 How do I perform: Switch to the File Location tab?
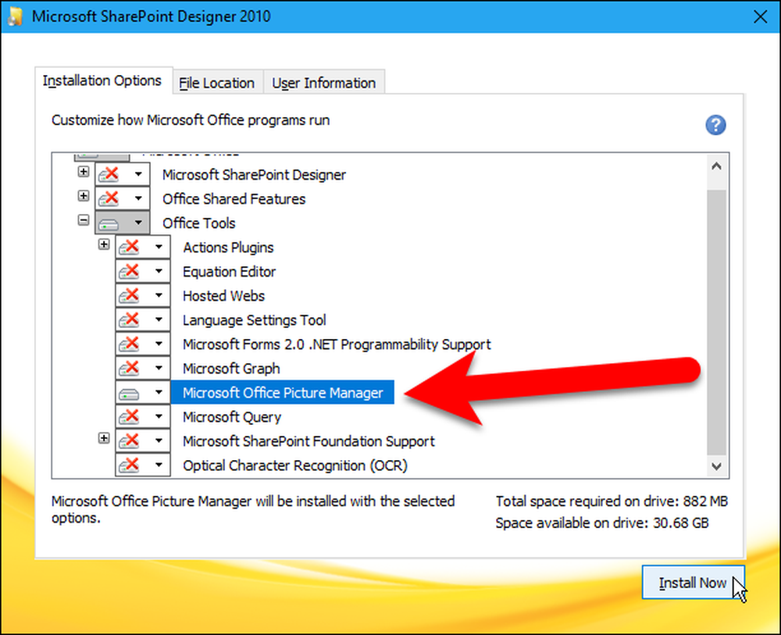click(x=217, y=83)
